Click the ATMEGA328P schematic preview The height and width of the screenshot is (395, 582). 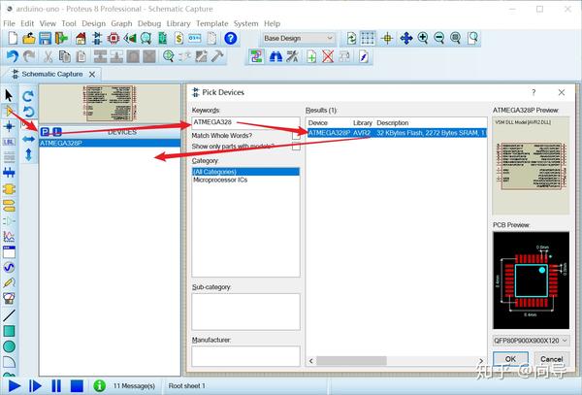(x=531, y=166)
